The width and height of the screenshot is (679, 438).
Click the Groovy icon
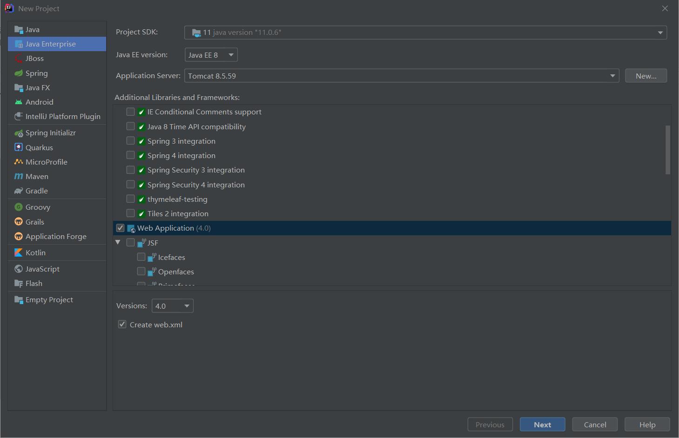pyautogui.click(x=19, y=207)
